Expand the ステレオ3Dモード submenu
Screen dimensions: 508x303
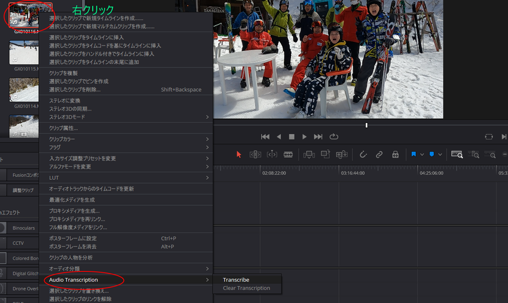pos(126,117)
